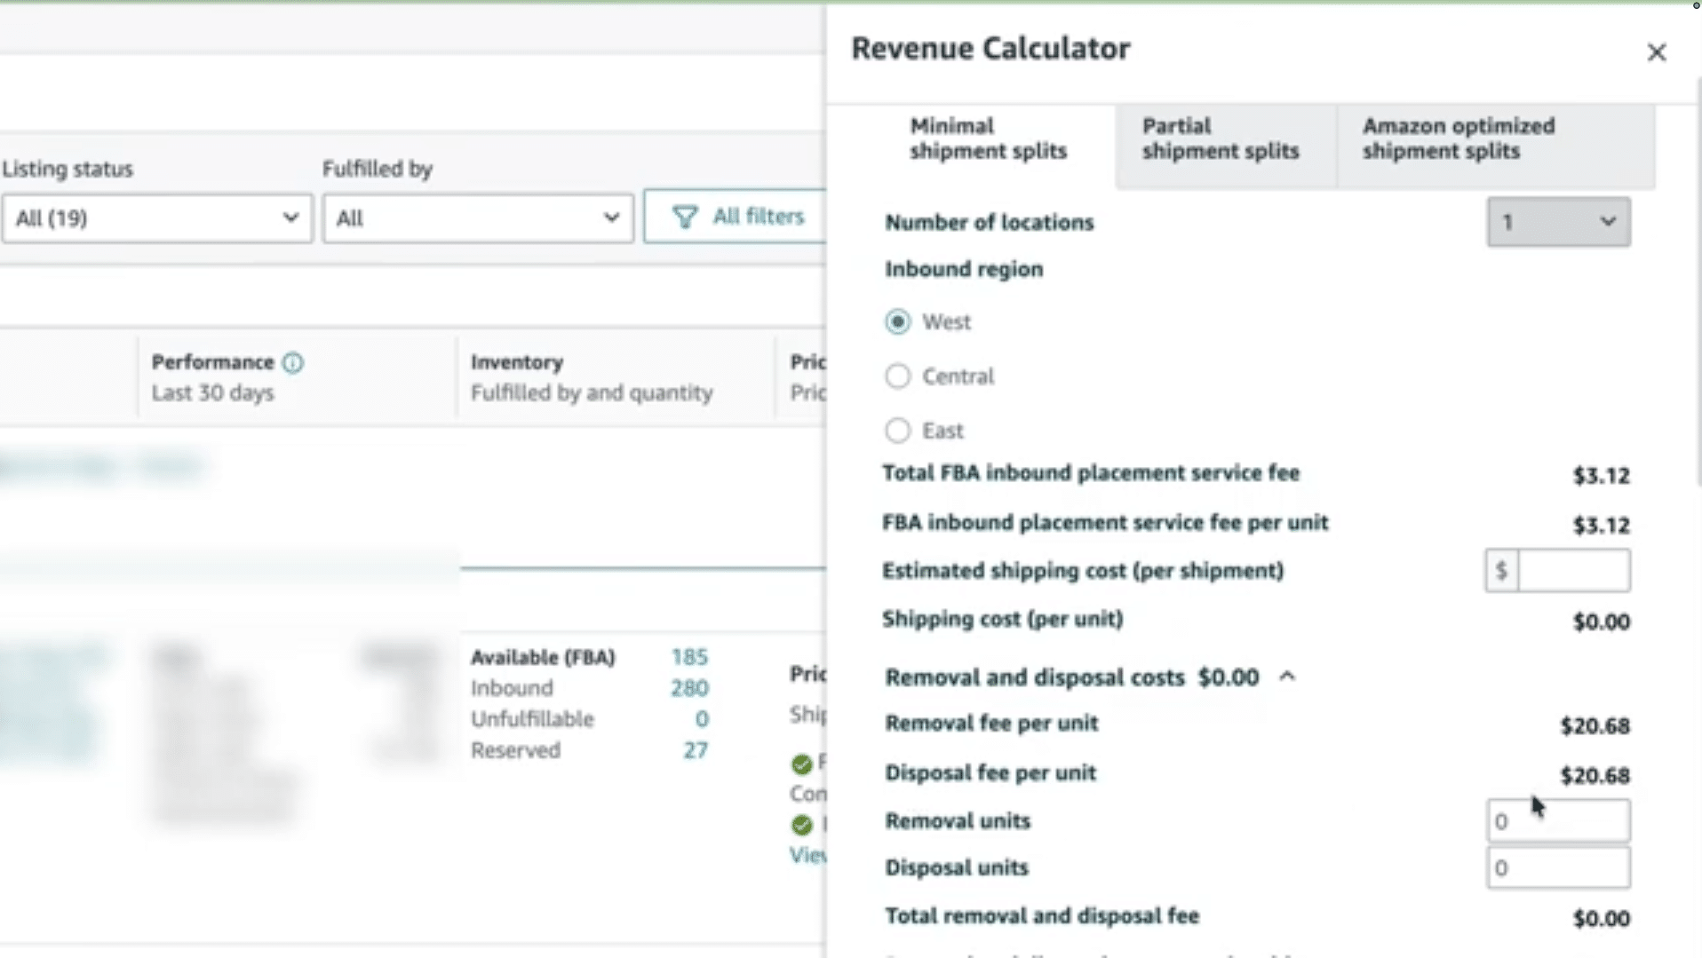Click FBA inbound placement fee per unit value
This screenshot has width=1702, height=958.
coord(1601,526)
